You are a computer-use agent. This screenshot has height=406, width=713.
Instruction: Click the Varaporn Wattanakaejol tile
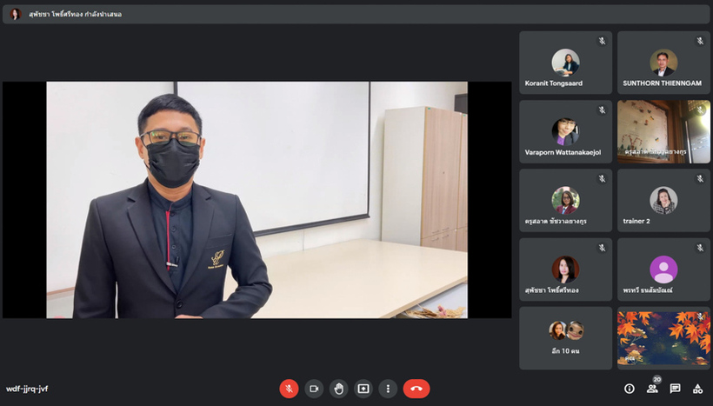(565, 131)
